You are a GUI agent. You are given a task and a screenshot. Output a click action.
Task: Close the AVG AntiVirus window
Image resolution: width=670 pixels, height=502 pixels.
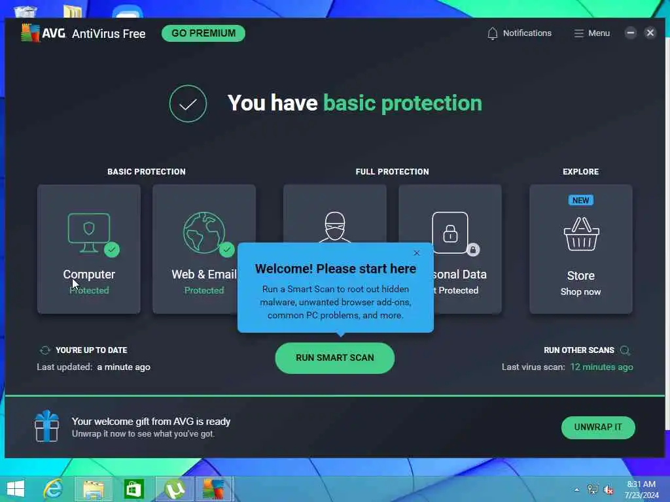point(650,33)
